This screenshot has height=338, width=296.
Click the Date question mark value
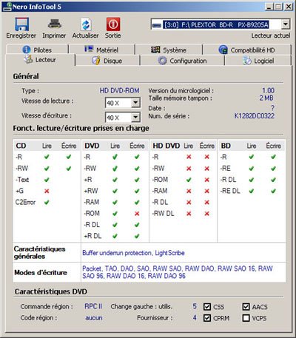(272, 108)
